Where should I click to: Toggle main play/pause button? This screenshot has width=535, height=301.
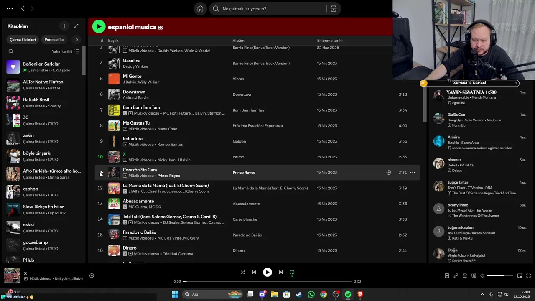pos(267,272)
